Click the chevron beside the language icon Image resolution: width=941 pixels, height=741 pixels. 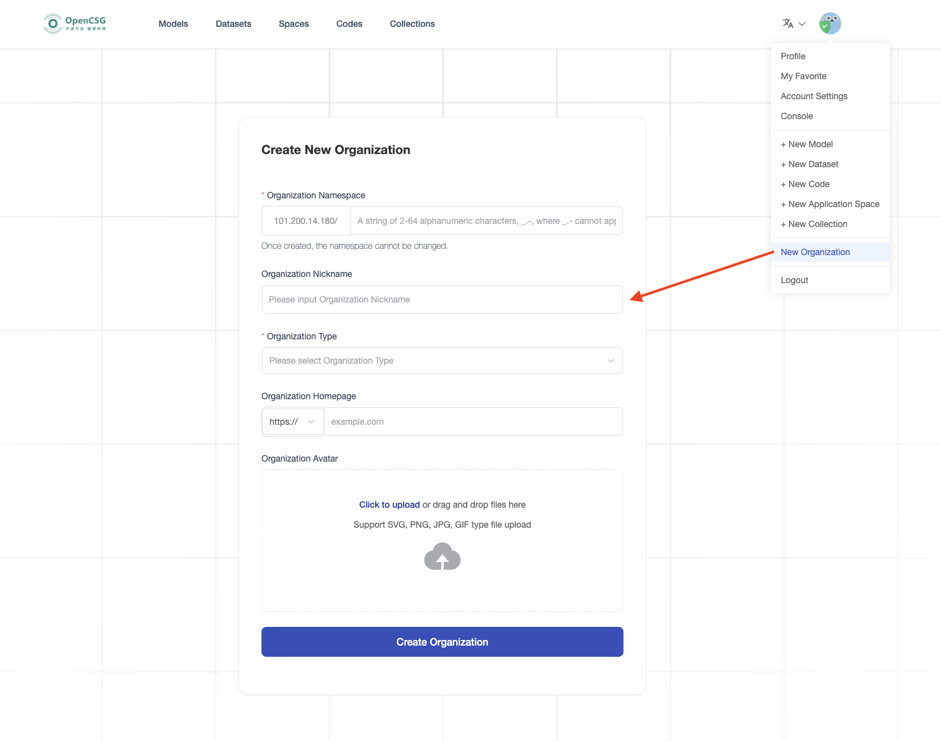(x=802, y=24)
